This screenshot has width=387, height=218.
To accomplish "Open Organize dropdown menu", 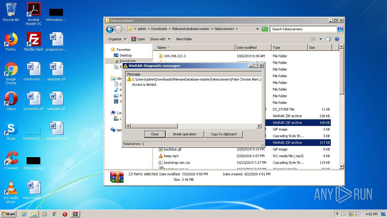I will [x=117, y=39].
